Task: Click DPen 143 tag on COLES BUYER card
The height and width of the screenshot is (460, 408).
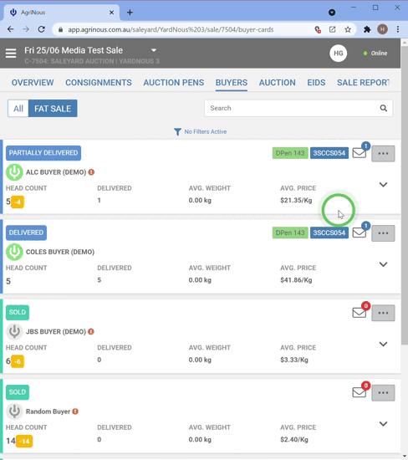Action: (x=290, y=233)
